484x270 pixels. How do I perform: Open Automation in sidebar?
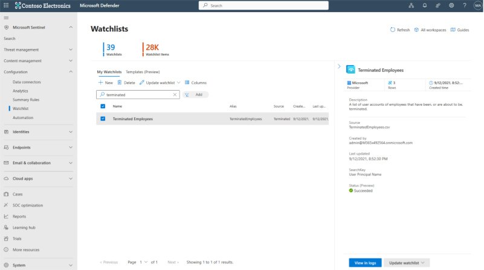click(23, 118)
